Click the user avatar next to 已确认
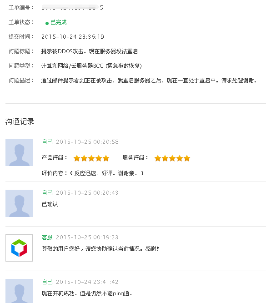The width and height of the screenshot is (266, 303). 19,203
